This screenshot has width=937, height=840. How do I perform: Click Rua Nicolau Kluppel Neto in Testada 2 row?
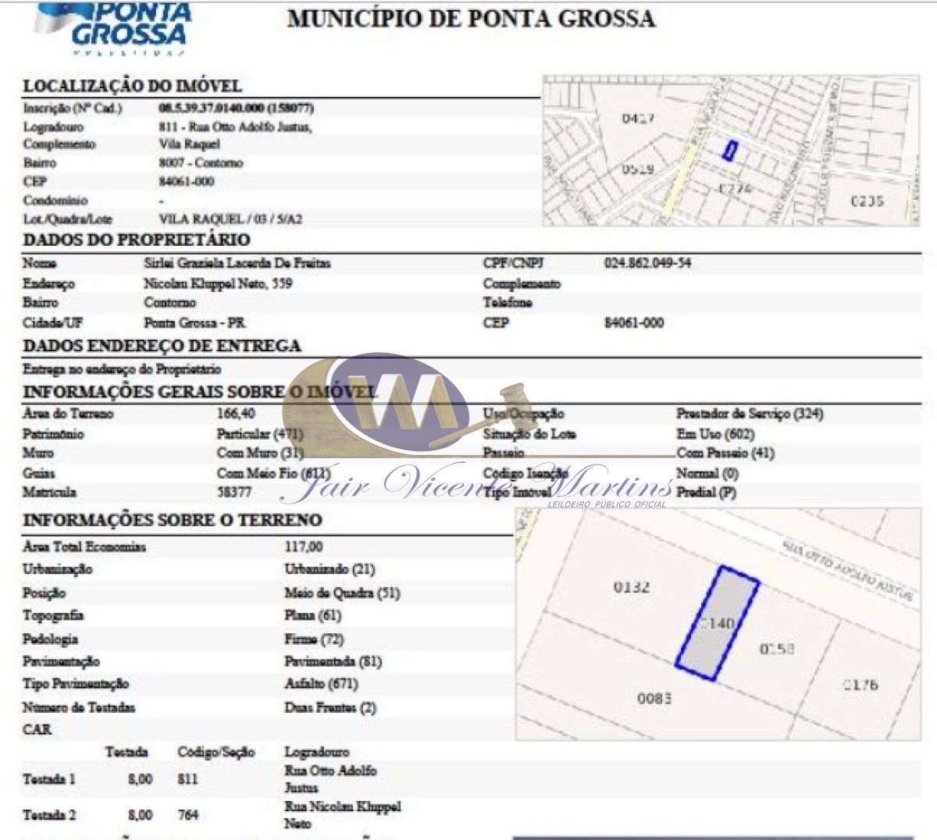coord(342,814)
